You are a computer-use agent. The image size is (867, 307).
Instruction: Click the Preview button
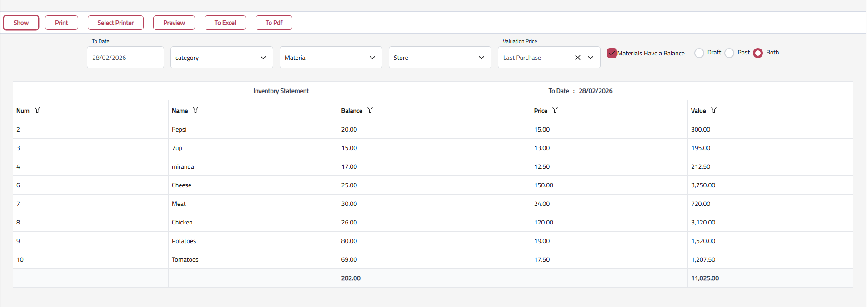pos(174,23)
